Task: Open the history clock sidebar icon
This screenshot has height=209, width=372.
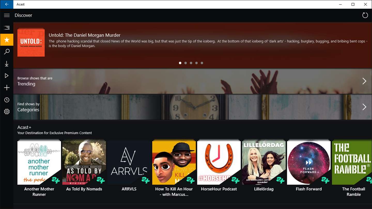Action: (x=7, y=100)
